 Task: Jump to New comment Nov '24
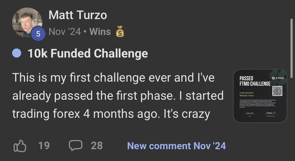coord(176,146)
